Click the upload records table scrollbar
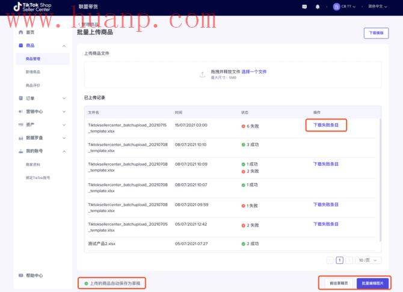 [x=380, y=180]
